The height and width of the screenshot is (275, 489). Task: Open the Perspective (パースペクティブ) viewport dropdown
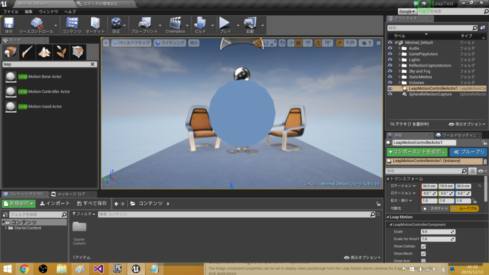pos(131,43)
